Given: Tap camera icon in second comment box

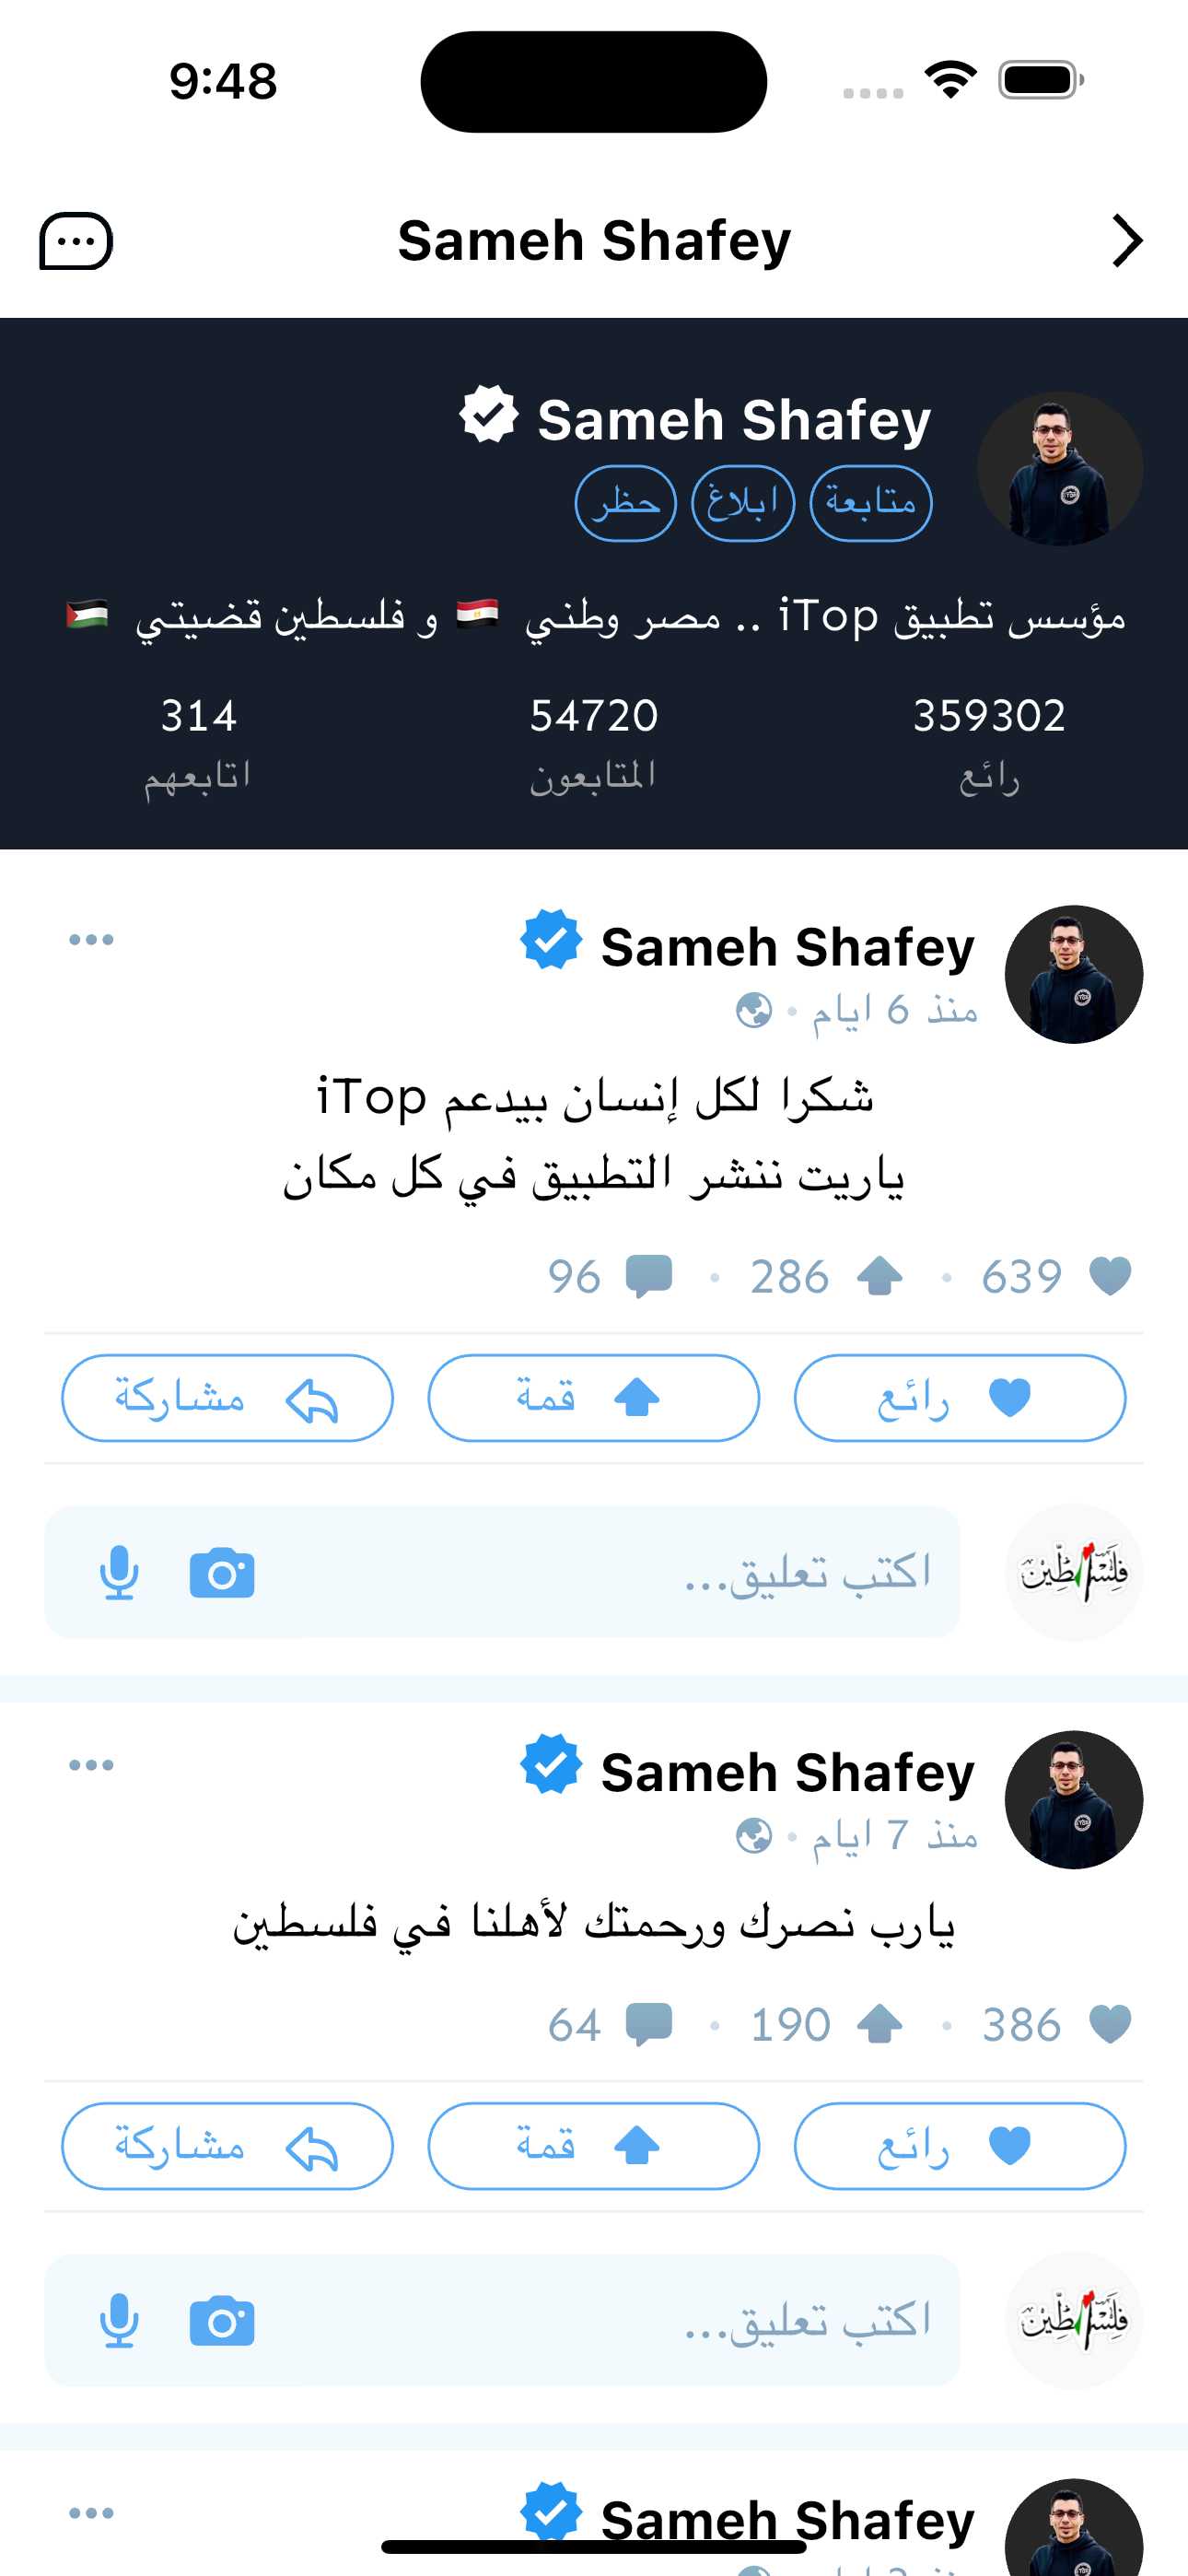Looking at the screenshot, I should coord(222,2322).
